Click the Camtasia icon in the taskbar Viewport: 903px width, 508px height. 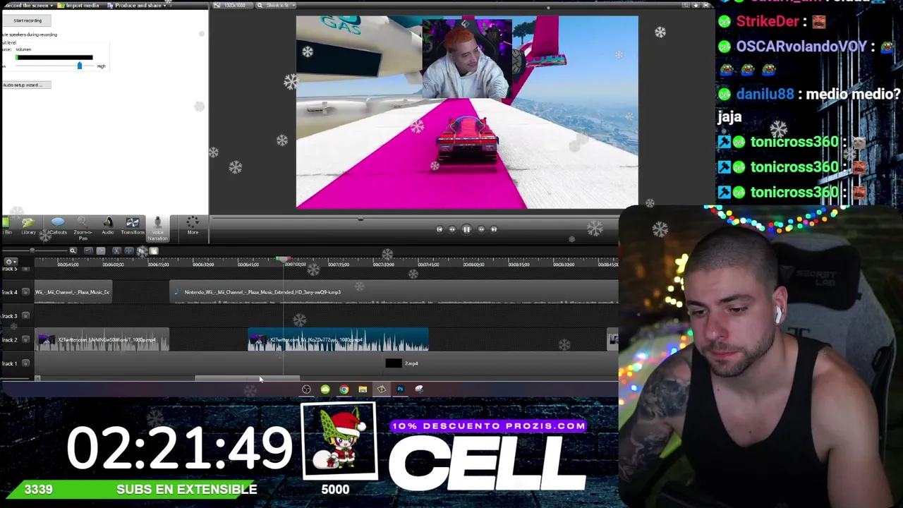coord(382,389)
